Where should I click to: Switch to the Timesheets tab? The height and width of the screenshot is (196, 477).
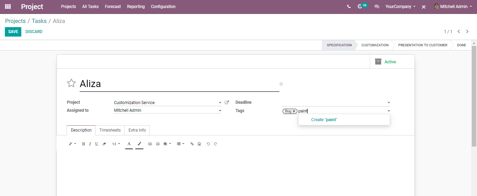point(110,130)
